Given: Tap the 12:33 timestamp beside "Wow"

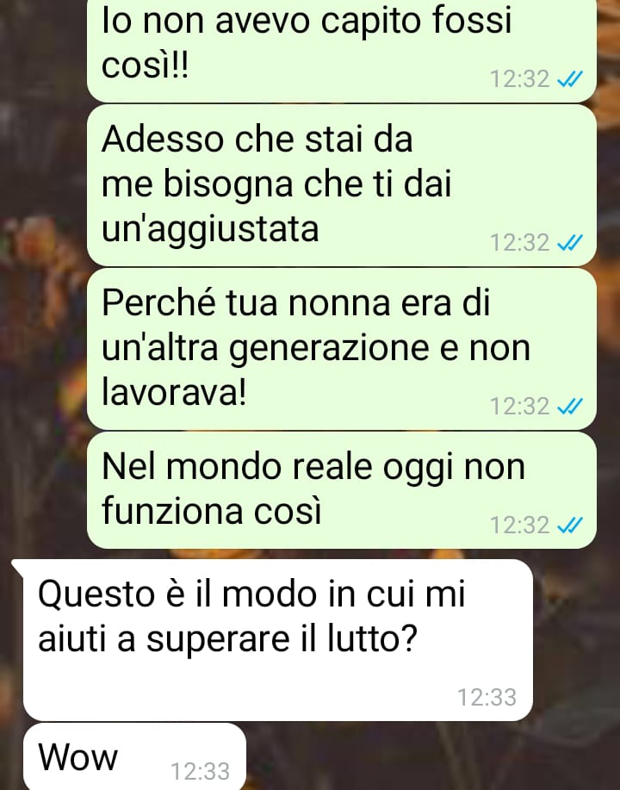Looking at the screenshot, I should tap(200, 771).
